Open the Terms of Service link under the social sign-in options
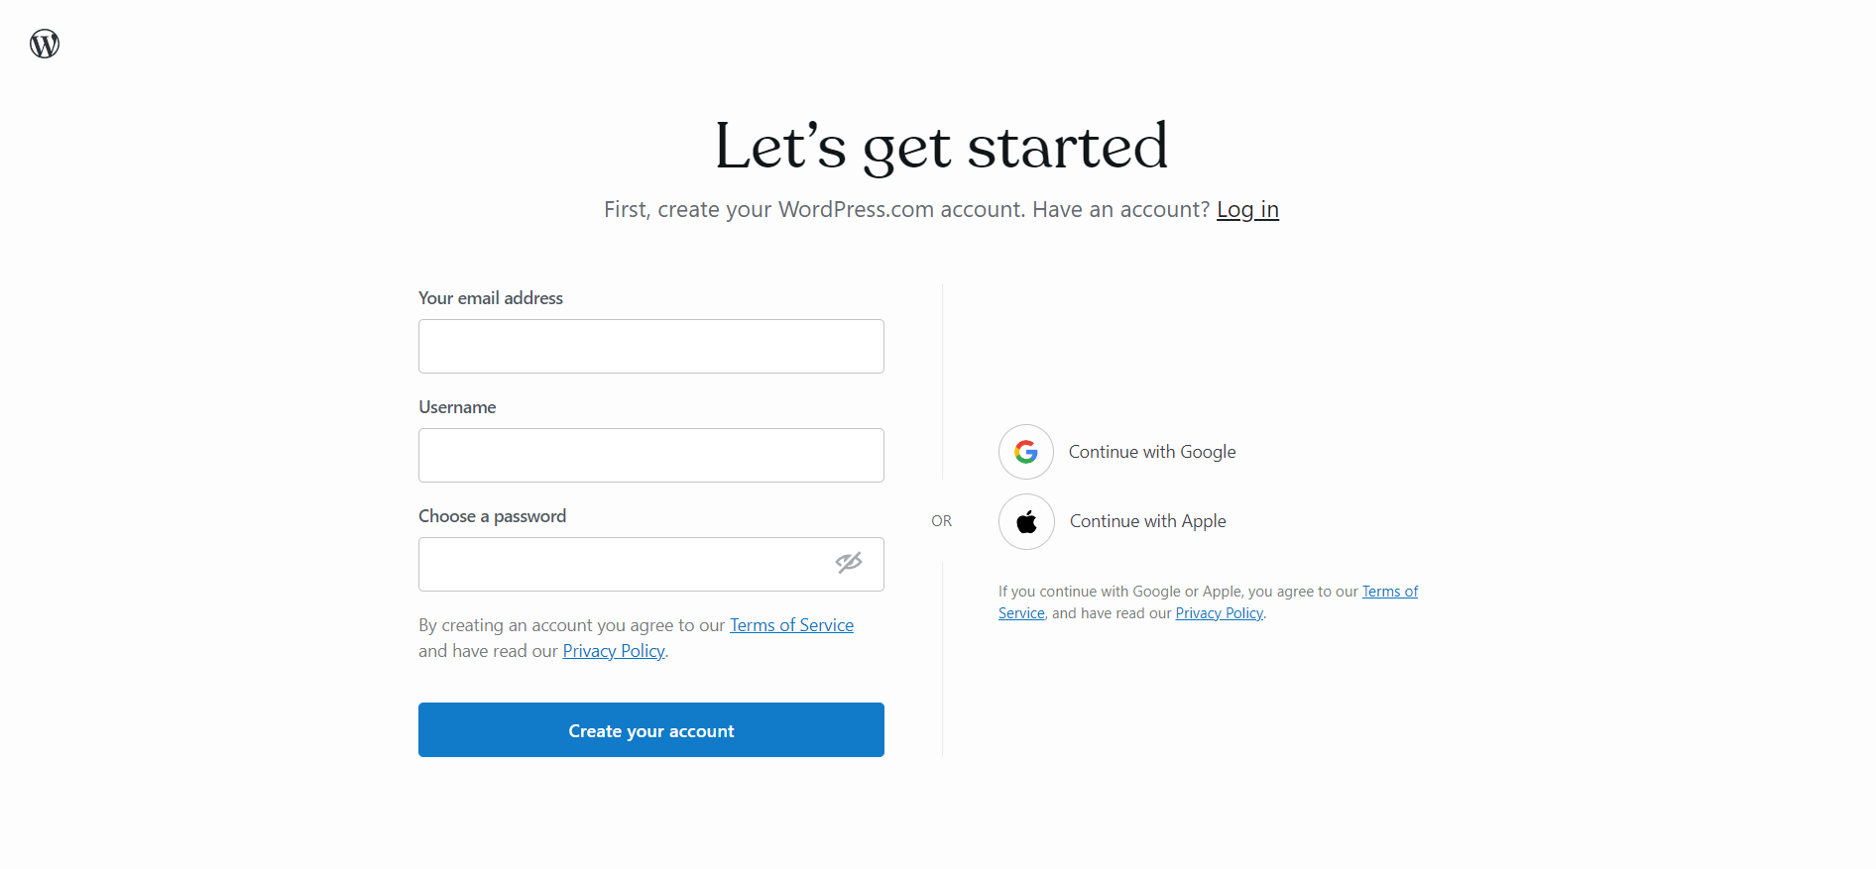The height and width of the screenshot is (869, 1876). (1390, 591)
